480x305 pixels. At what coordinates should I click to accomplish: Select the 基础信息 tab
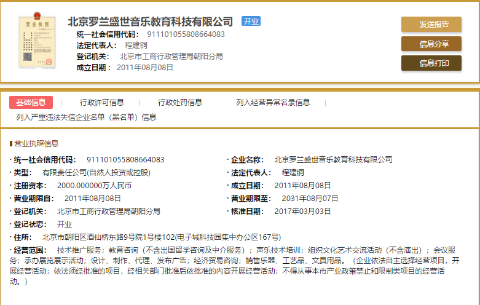tap(31, 103)
